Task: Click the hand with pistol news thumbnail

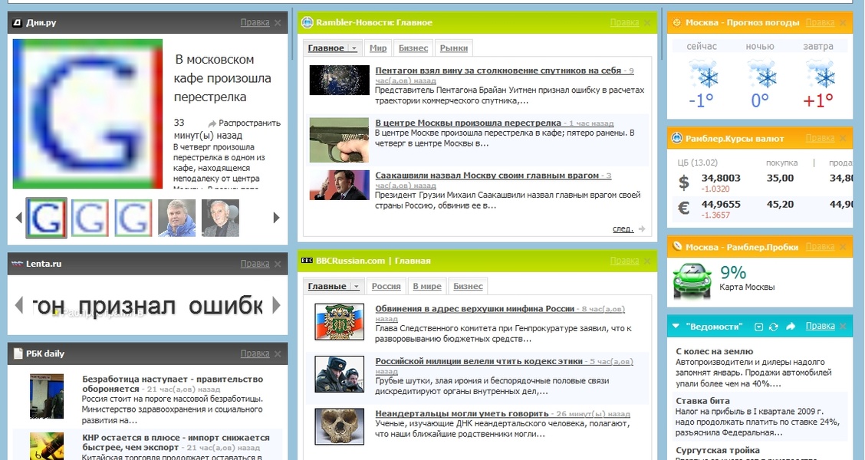Action: point(339,140)
